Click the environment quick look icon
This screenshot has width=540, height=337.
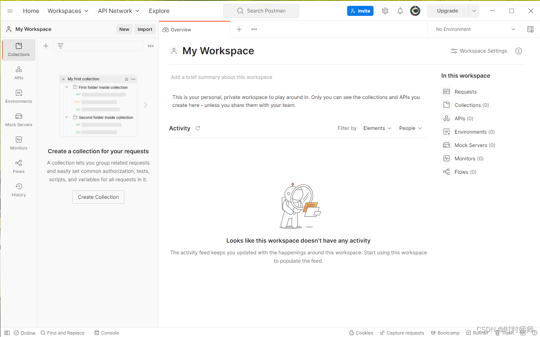(x=530, y=29)
